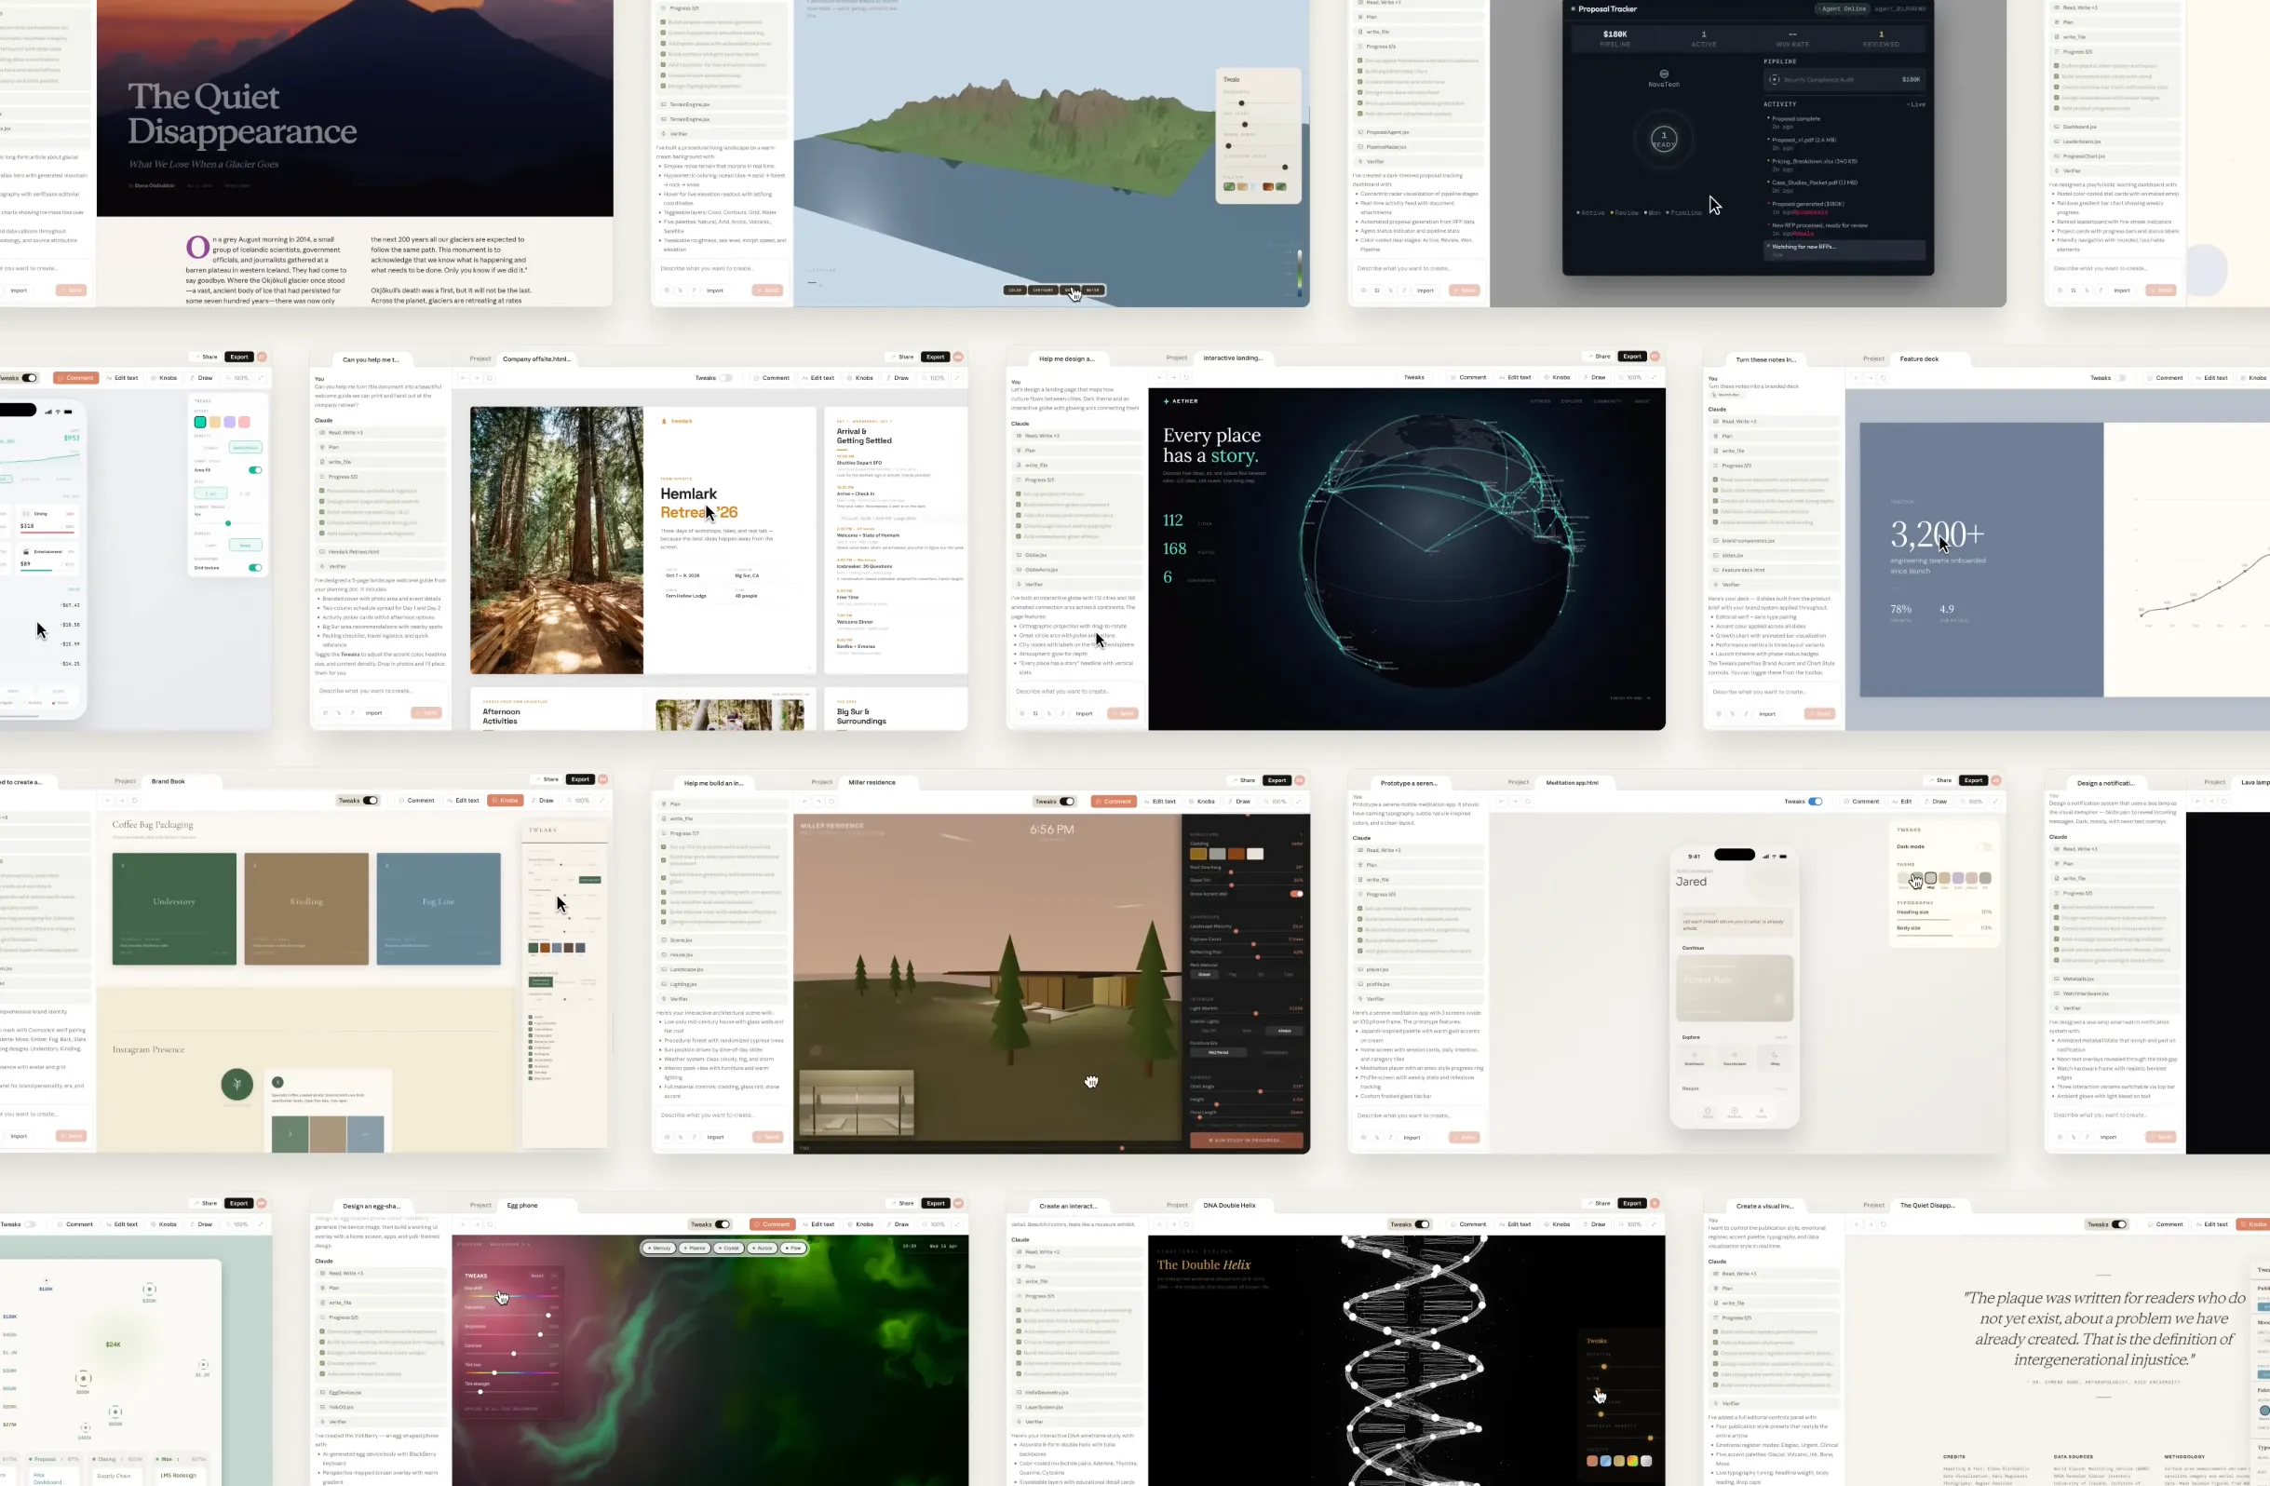Click the reload icon in Interactive landing toolbar
This screenshot has width=2270, height=1486.
[1186, 378]
